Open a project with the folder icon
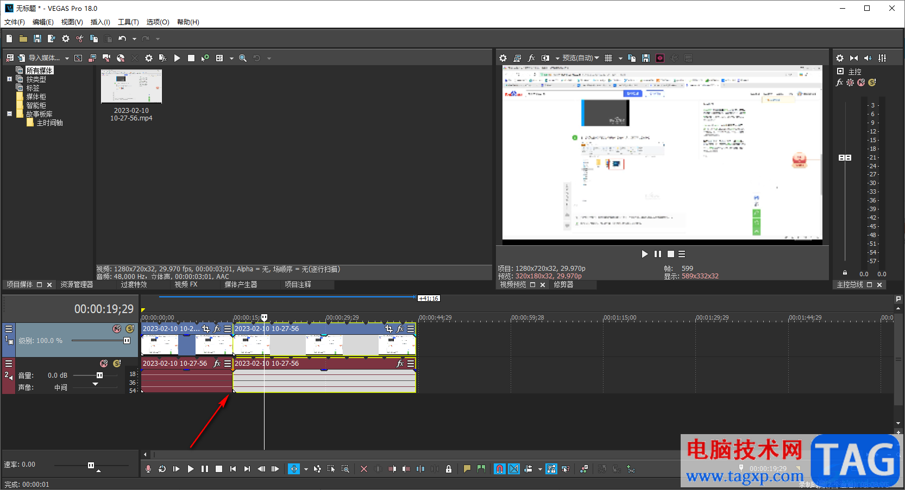905x490 pixels. pos(23,39)
